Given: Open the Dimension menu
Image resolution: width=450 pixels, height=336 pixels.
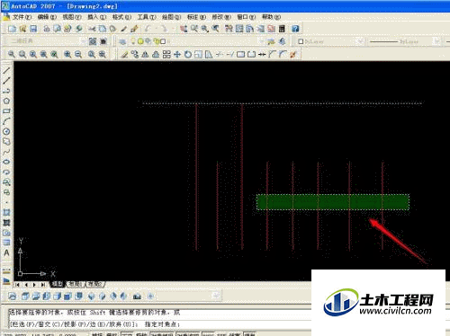Looking at the screenshot, I should pyautogui.click(x=196, y=17).
